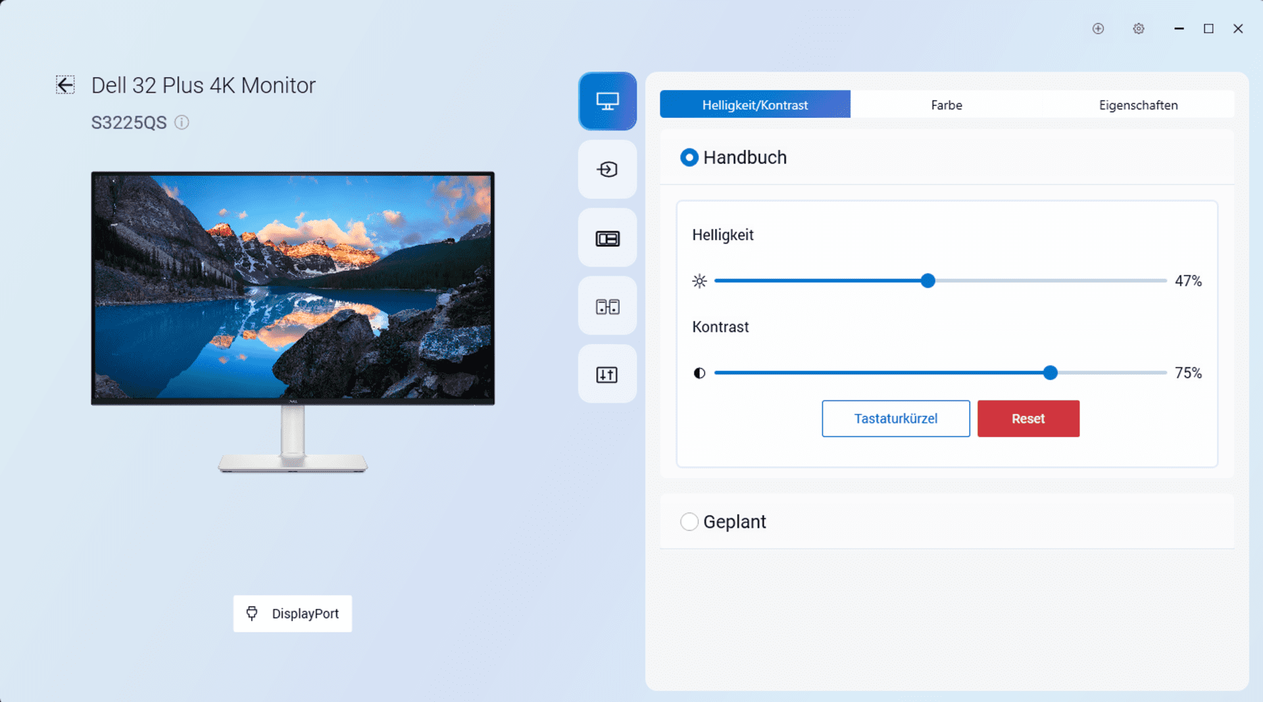Click the Kontrast label

[720, 327]
